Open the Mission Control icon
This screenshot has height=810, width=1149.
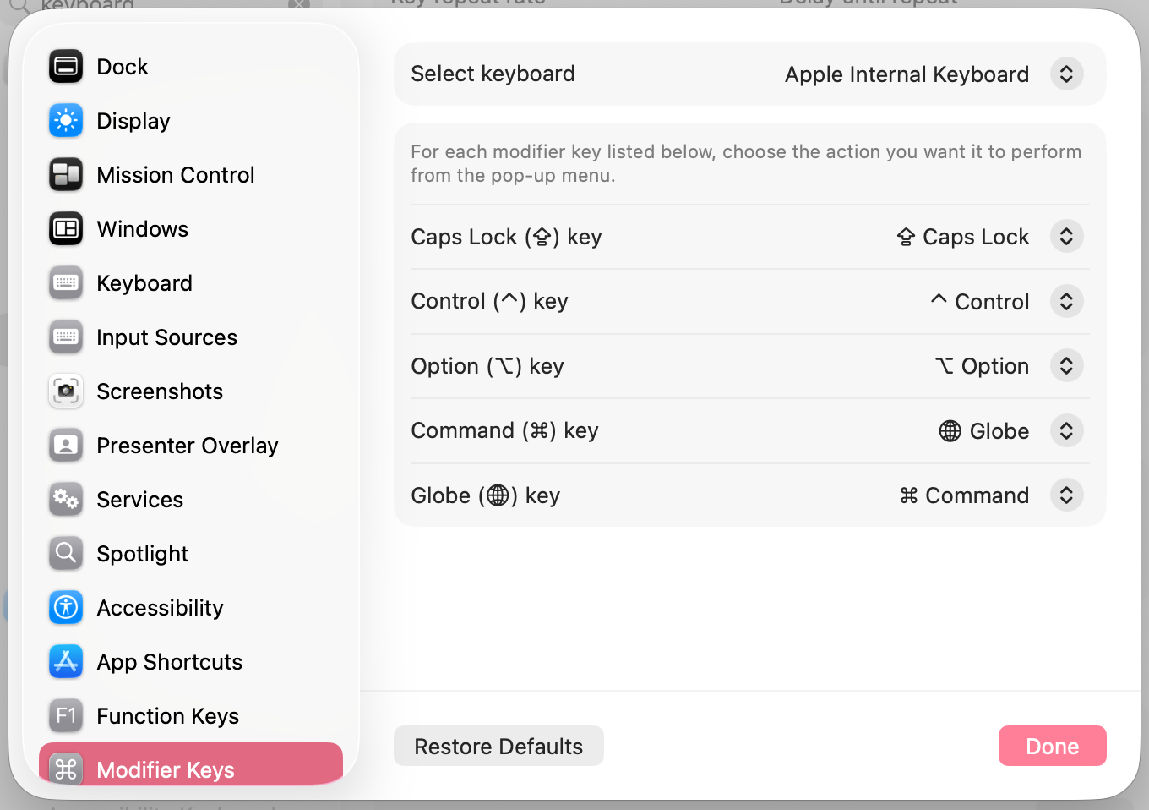coord(66,175)
